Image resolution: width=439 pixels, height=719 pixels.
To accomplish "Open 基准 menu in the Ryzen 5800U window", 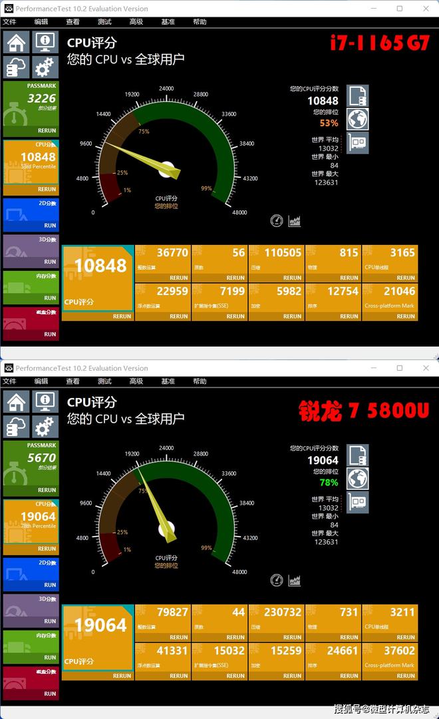I will click(x=168, y=381).
